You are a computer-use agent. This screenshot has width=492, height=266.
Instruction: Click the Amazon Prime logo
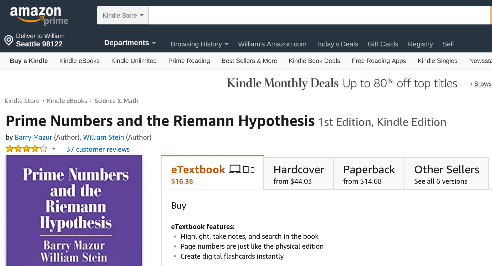[x=38, y=15]
